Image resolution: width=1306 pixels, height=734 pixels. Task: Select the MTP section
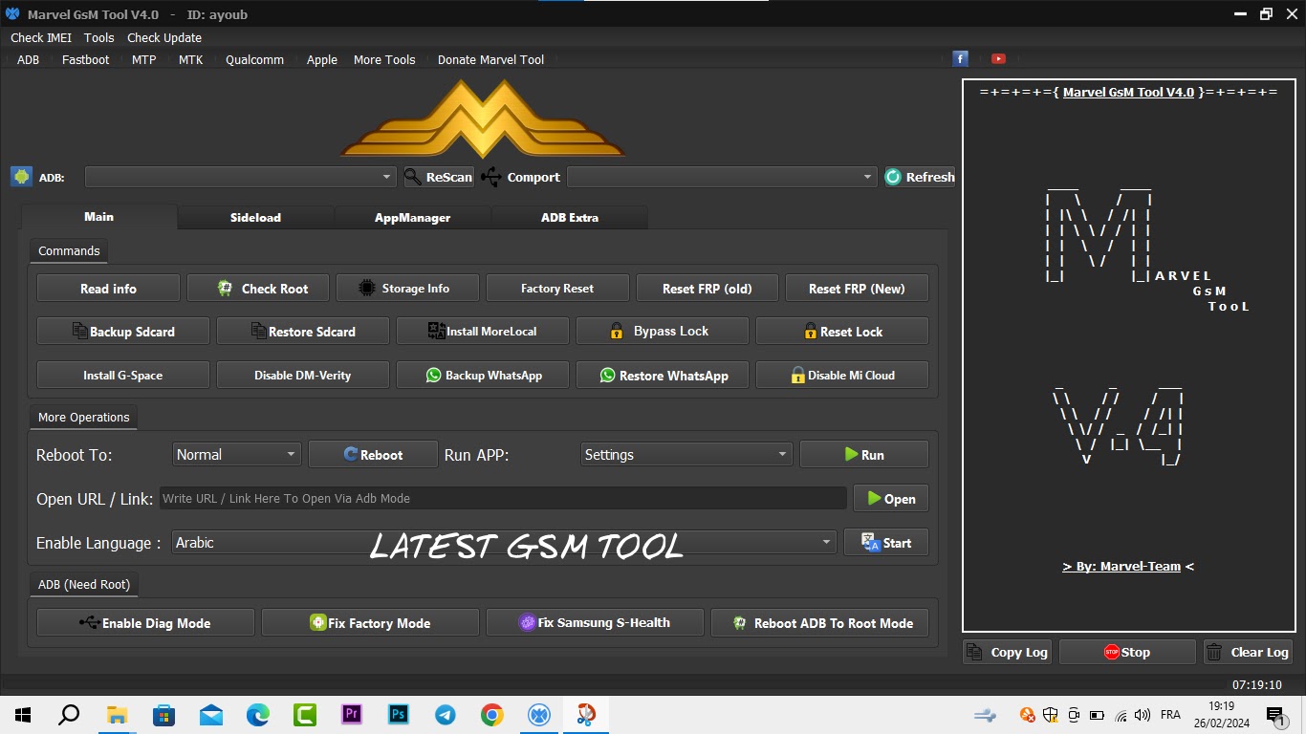143,59
